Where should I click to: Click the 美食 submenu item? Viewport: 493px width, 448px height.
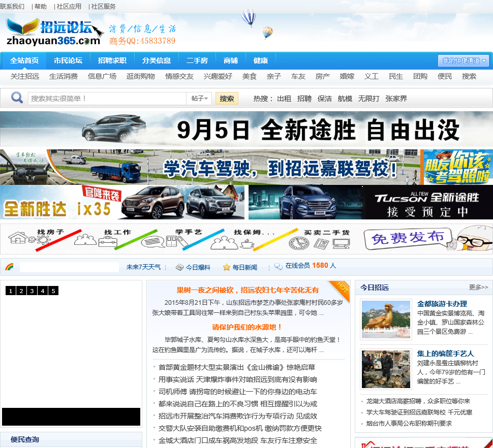tap(250, 76)
